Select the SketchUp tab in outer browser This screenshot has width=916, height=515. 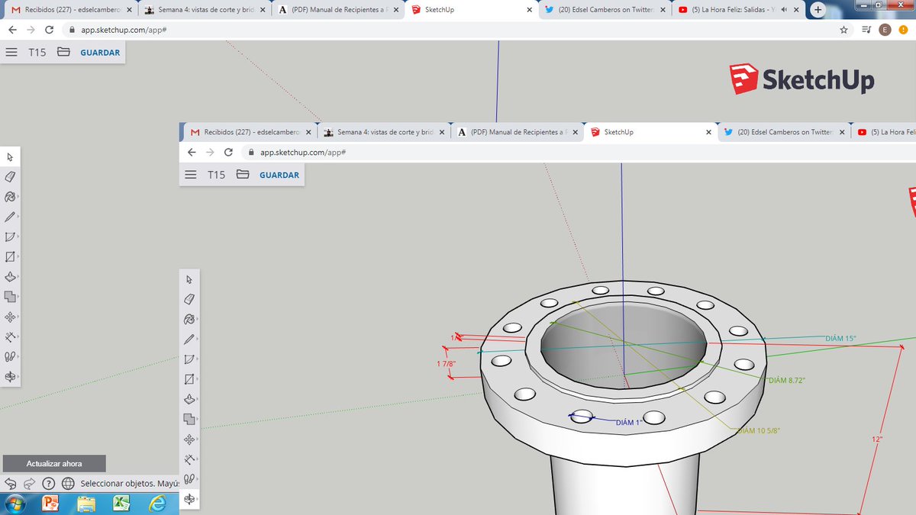pyautogui.click(x=471, y=10)
